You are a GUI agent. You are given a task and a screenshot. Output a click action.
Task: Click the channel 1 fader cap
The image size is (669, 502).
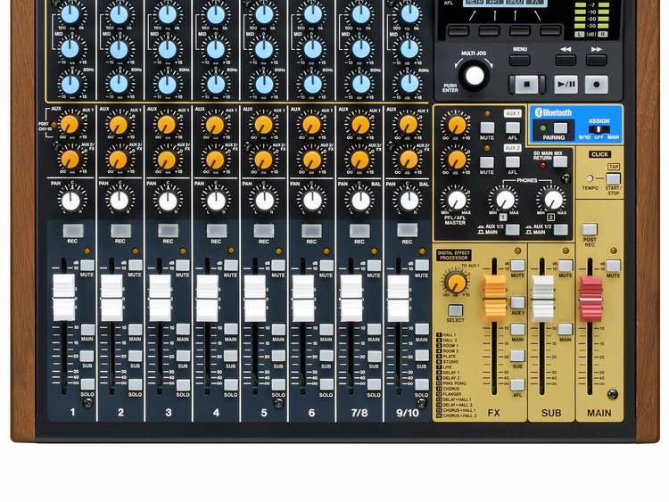[x=63, y=298]
